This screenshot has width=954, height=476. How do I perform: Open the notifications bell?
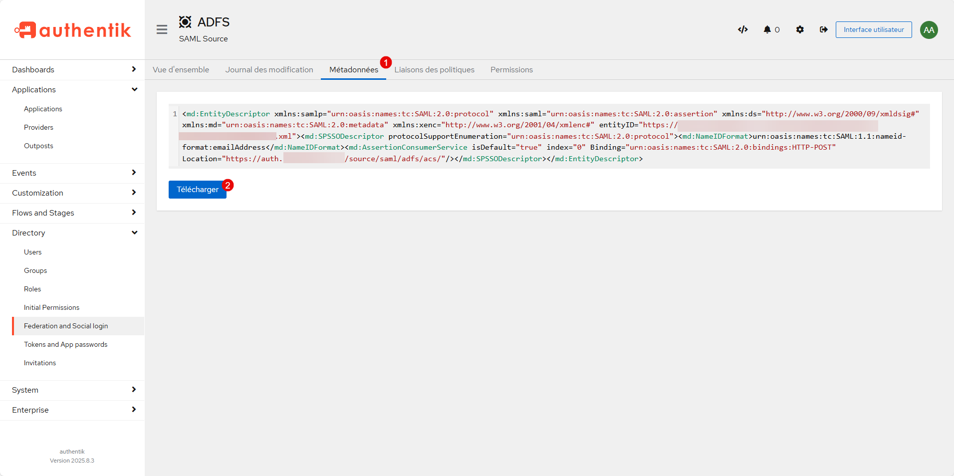pos(767,29)
